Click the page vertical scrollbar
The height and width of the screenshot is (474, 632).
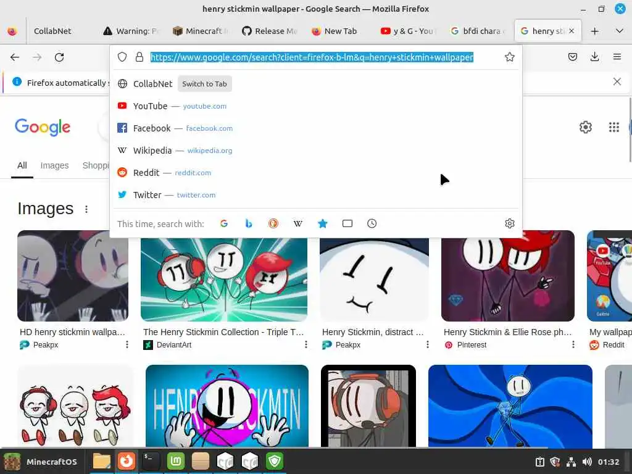tap(630, 130)
